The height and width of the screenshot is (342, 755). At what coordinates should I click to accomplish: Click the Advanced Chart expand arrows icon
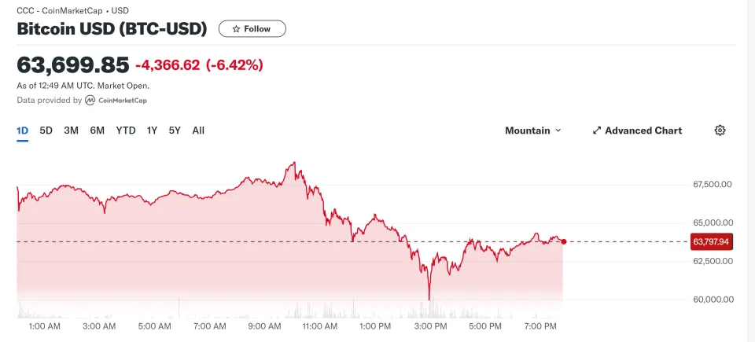597,131
